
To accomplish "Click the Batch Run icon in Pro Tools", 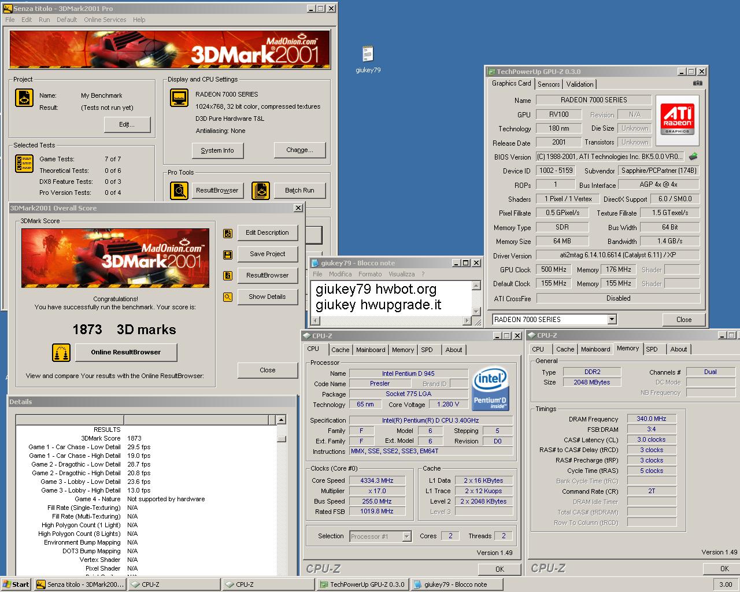I will tap(261, 190).
